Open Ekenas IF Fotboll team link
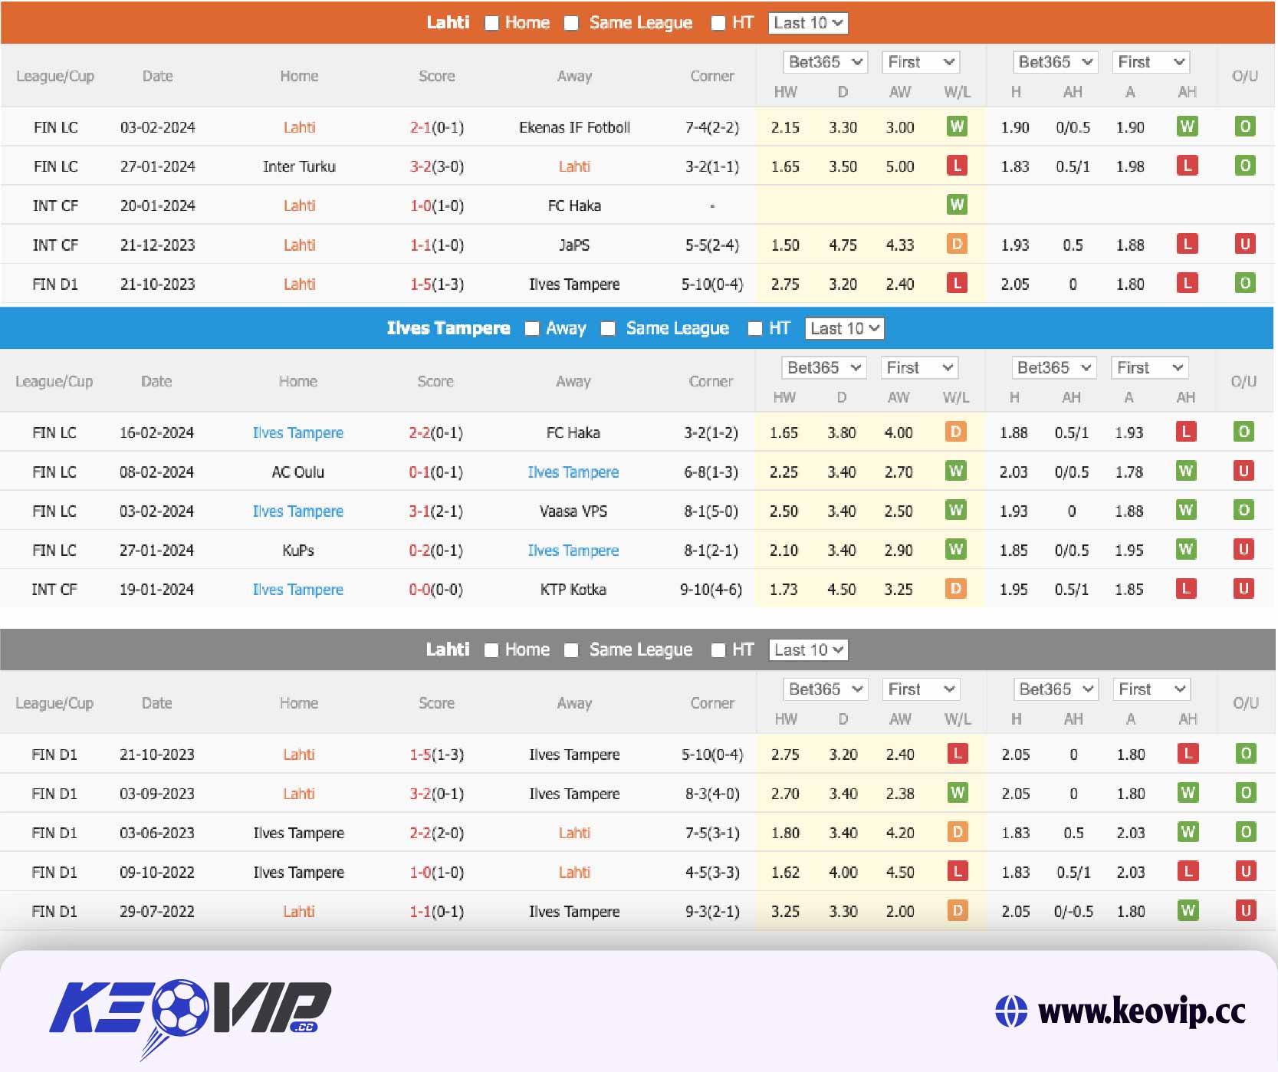The width and height of the screenshot is (1278, 1072). point(574,127)
